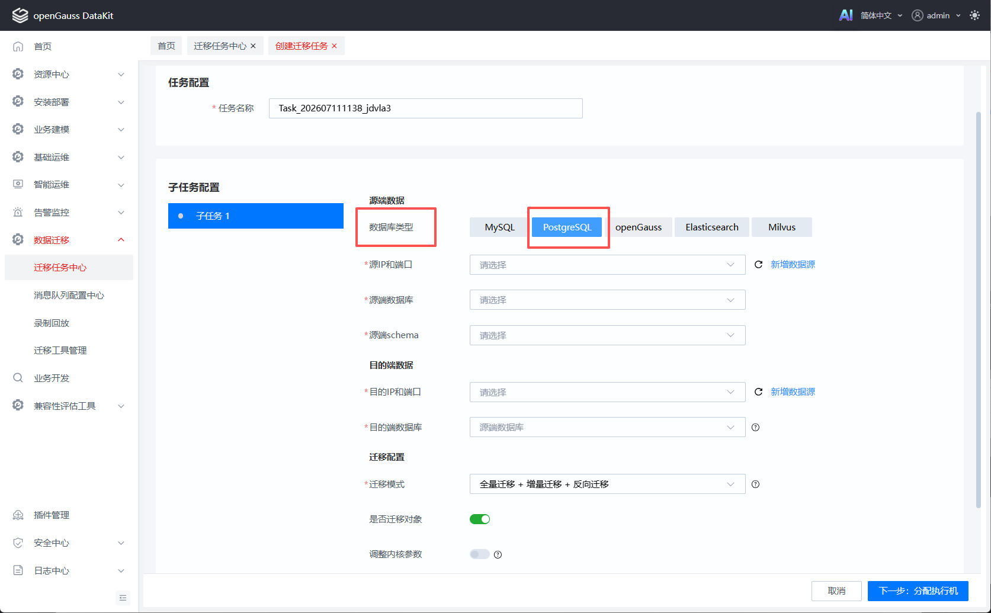Click the 日志中心 document icon
This screenshot has height=613, width=991.
(18, 570)
